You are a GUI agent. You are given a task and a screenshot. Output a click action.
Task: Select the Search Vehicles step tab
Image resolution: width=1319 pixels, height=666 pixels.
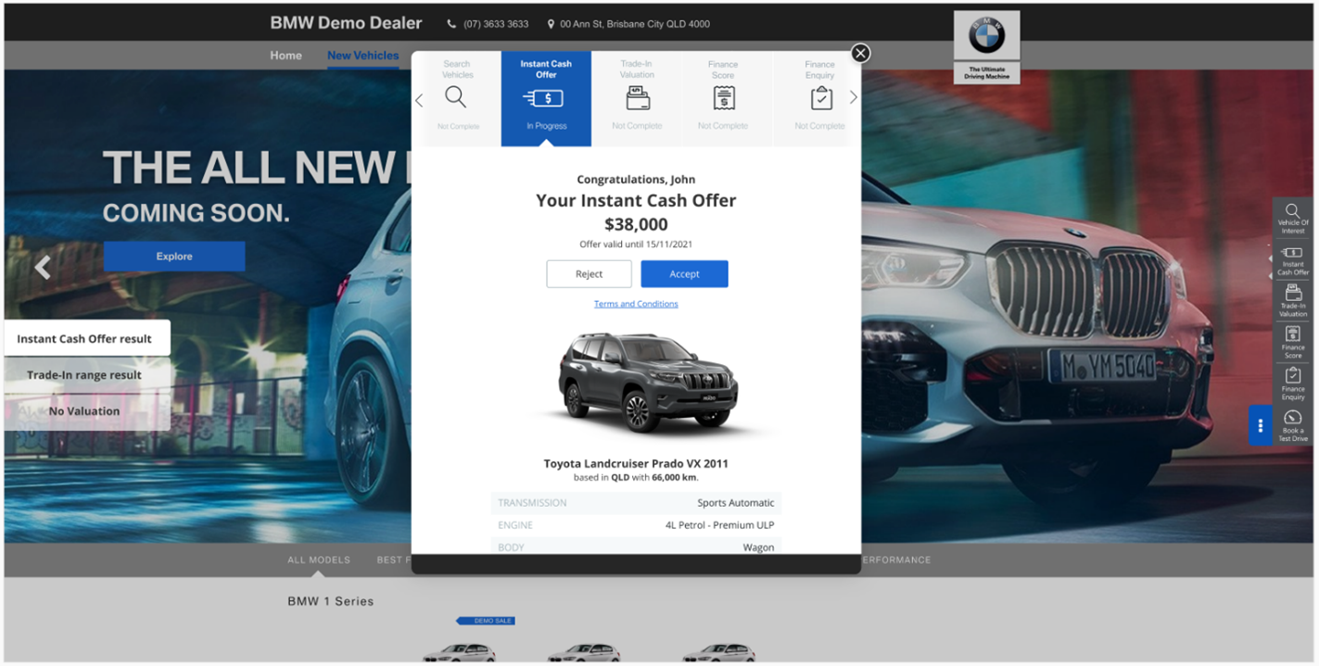point(457,97)
